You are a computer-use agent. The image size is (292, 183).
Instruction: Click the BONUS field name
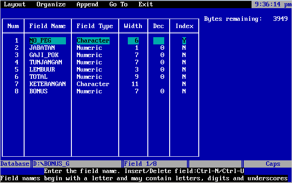(38, 91)
